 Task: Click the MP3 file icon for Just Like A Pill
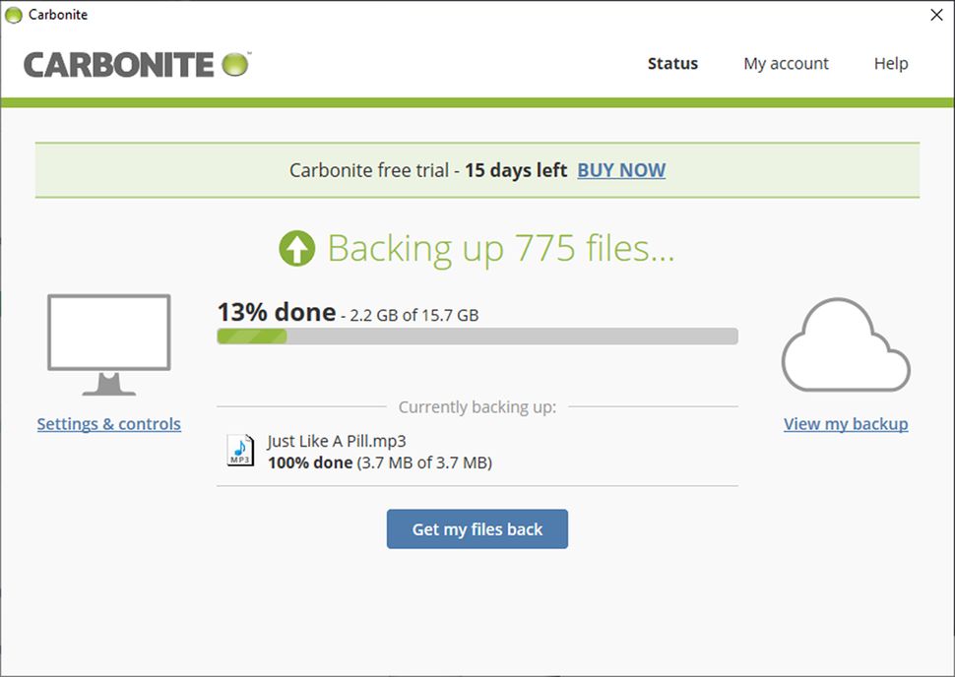pos(239,451)
